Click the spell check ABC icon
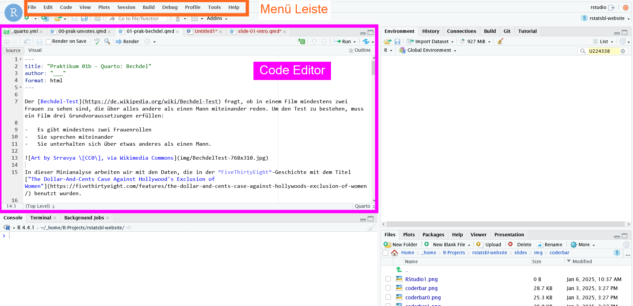 tap(97, 41)
